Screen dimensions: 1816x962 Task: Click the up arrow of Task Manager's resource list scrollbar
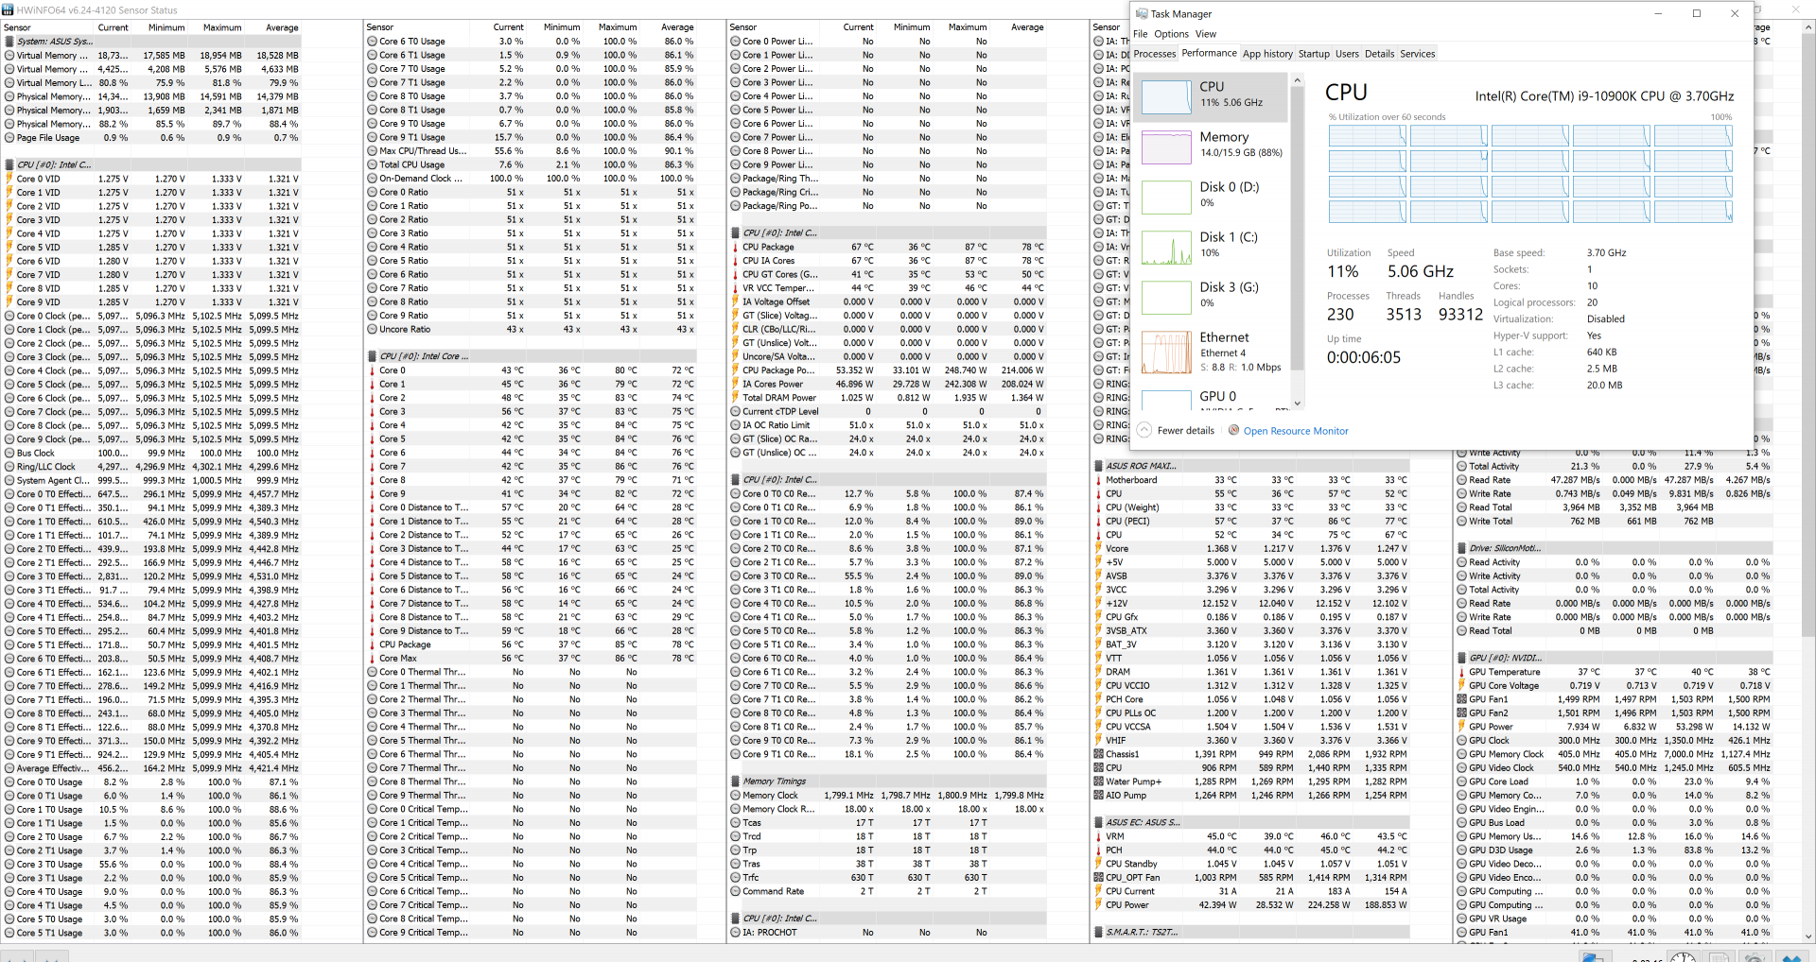click(1297, 80)
